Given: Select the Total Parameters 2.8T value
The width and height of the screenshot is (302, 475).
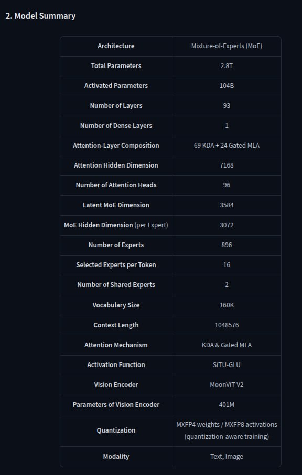Looking at the screenshot, I should pyautogui.click(x=226, y=66).
